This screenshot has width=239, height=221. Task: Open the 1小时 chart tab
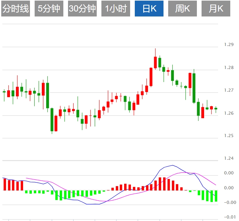tap(116, 8)
